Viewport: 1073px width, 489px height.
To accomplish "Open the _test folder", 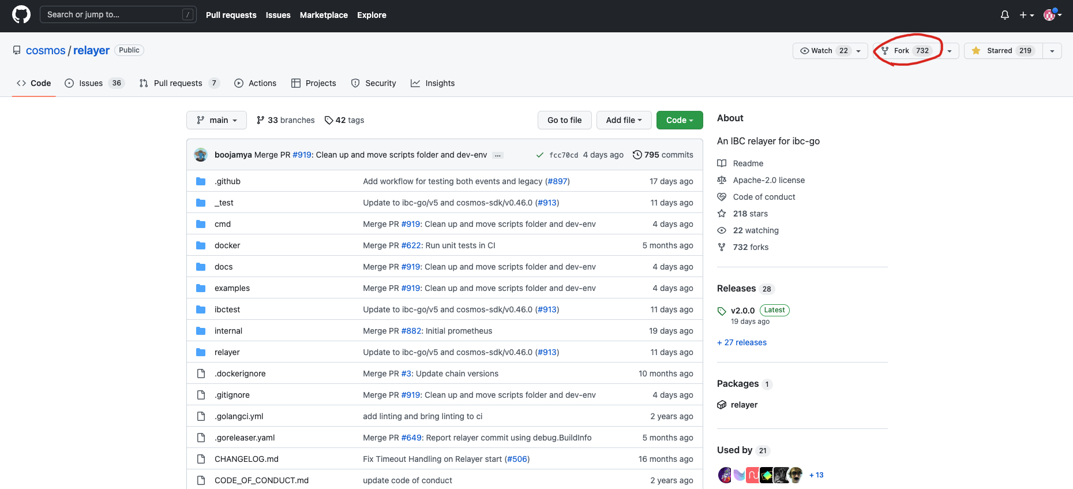I will coord(224,203).
